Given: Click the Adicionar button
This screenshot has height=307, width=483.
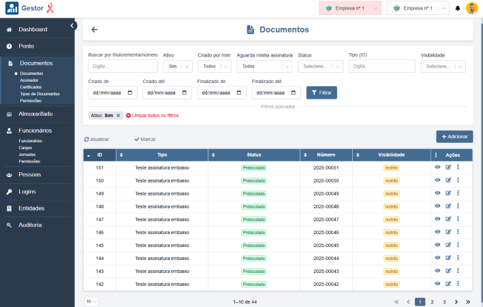Looking at the screenshot, I should [454, 137].
